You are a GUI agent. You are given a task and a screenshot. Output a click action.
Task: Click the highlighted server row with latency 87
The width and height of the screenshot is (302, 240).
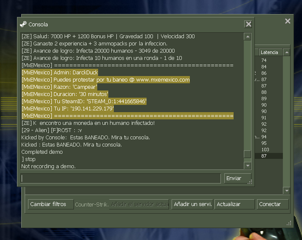point(269,156)
